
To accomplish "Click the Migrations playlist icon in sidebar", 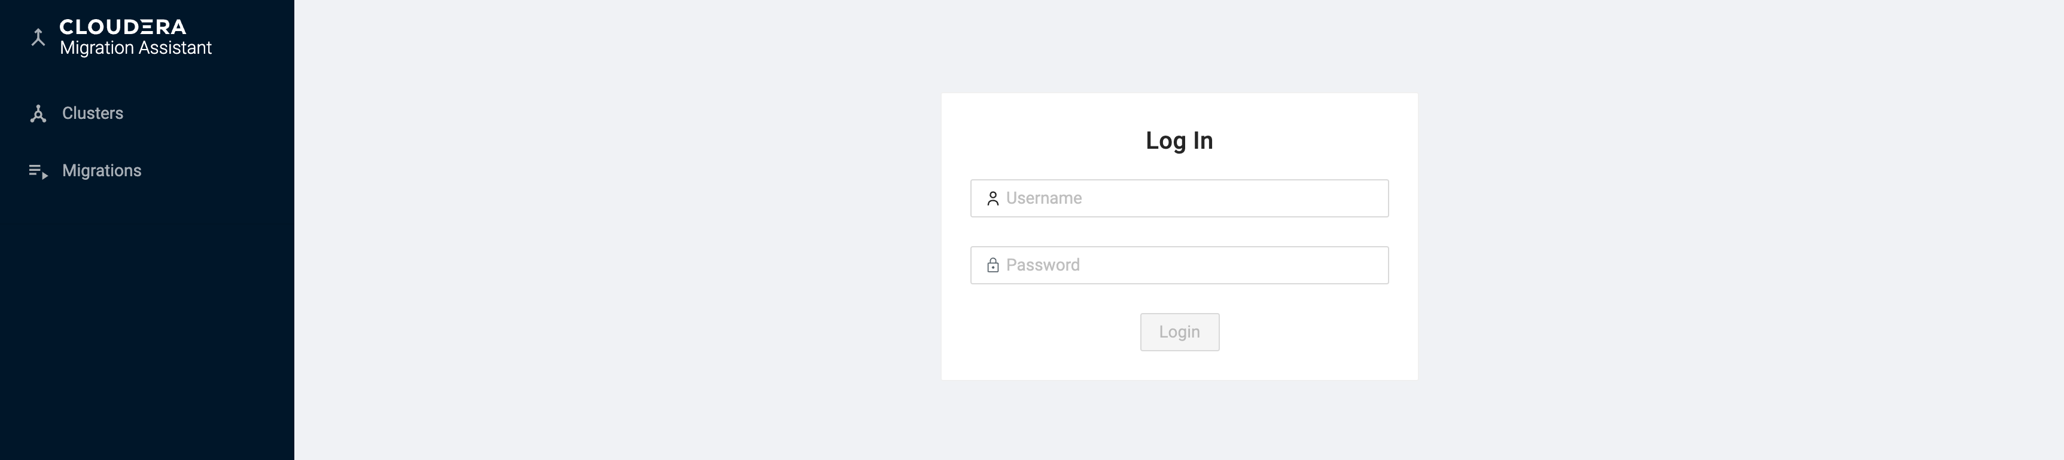I will 38,171.
